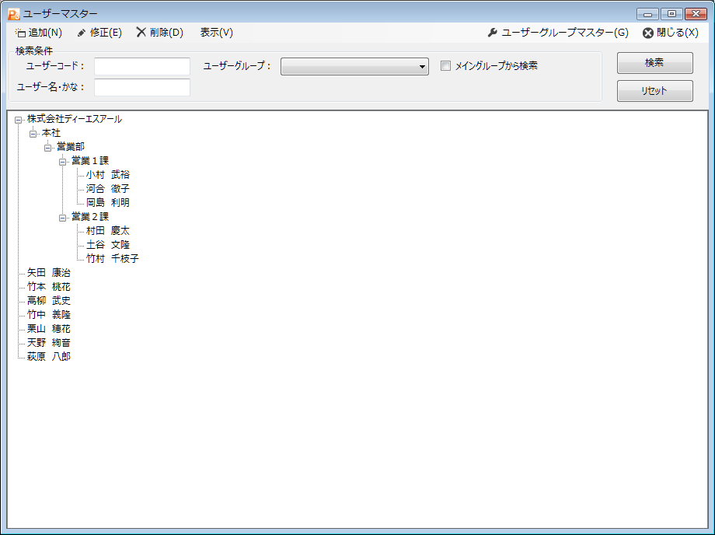Select user 河合 徹子

point(108,189)
